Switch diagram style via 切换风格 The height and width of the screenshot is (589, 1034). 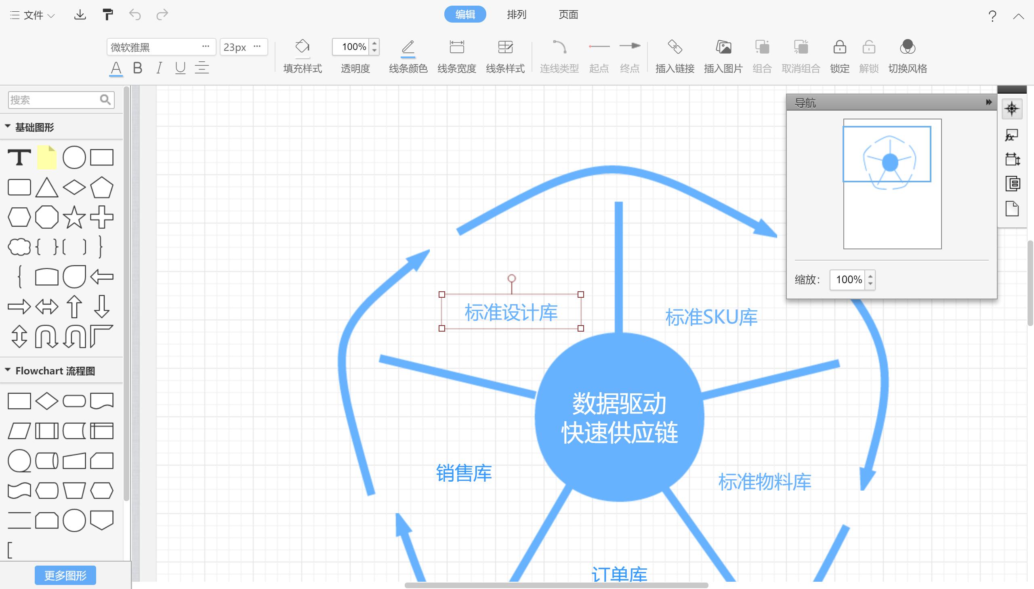click(x=907, y=55)
